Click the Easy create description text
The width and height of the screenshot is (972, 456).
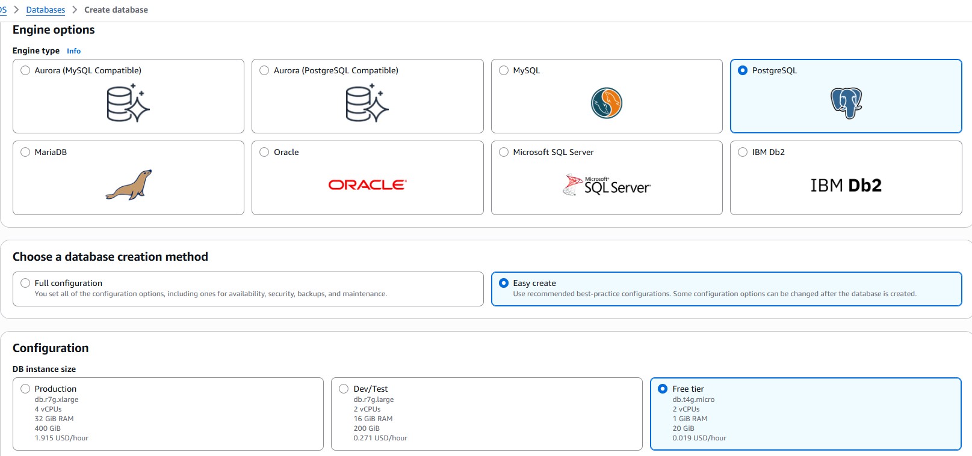click(714, 294)
